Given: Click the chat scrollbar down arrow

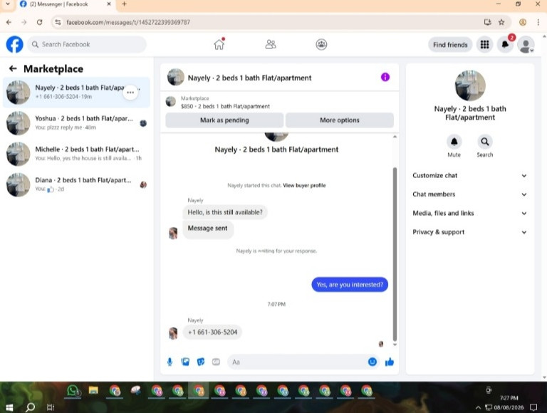Looking at the screenshot, I should click(x=395, y=345).
